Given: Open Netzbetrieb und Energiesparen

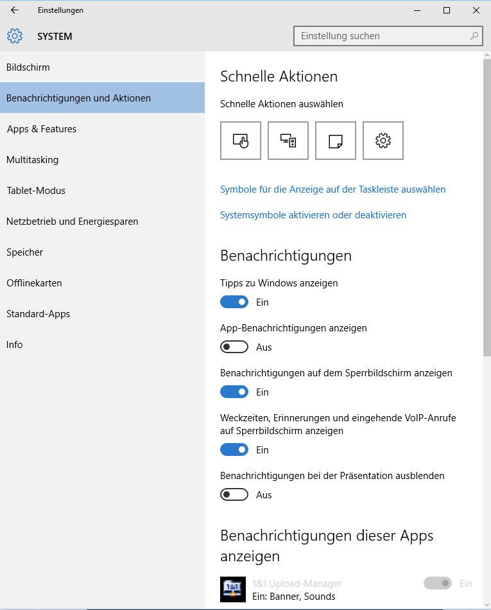Looking at the screenshot, I should click(102, 222).
